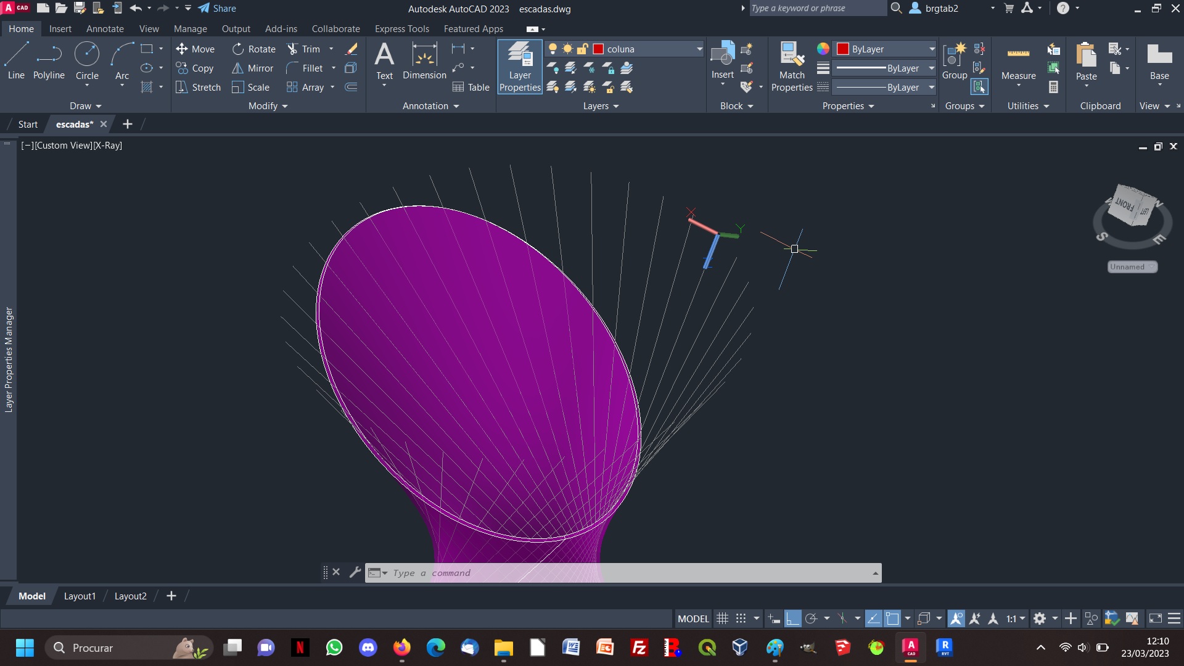This screenshot has height=666, width=1184.
Task: Open the Annotate ribbon tab
Action: [x=105, y=28]
